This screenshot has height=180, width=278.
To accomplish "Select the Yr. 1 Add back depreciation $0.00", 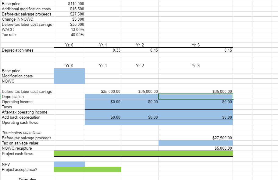I will pos(103,117).
